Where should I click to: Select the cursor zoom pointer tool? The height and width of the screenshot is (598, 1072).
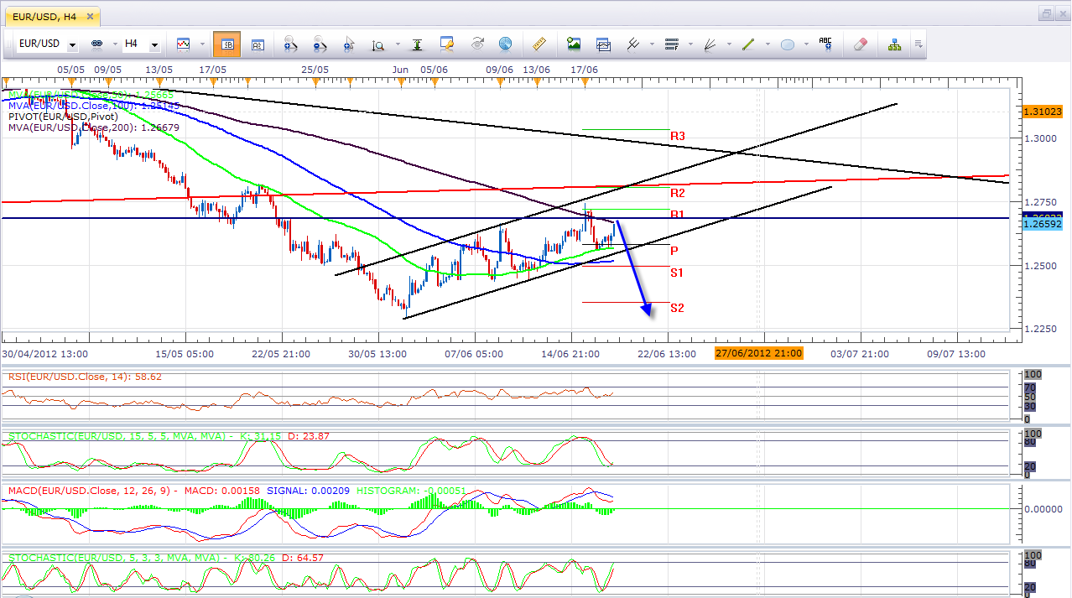click(349, 44)
